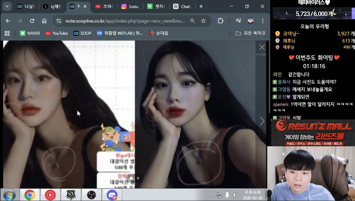Expand the tab search dropdown arrow
Screen dimensions: 355x201
[x=7, y=7]
